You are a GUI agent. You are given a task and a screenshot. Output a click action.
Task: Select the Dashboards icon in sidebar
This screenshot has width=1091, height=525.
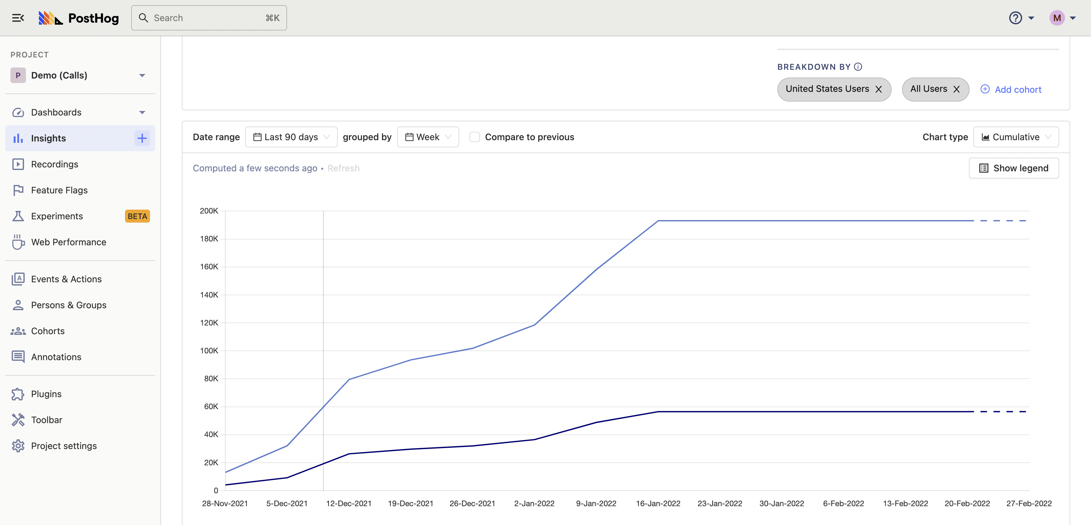(18, 112)
